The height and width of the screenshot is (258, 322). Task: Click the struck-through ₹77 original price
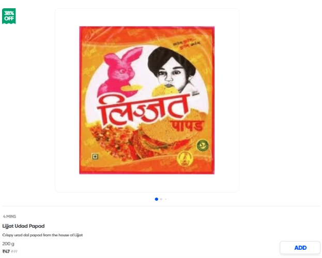tap(14, 251)
